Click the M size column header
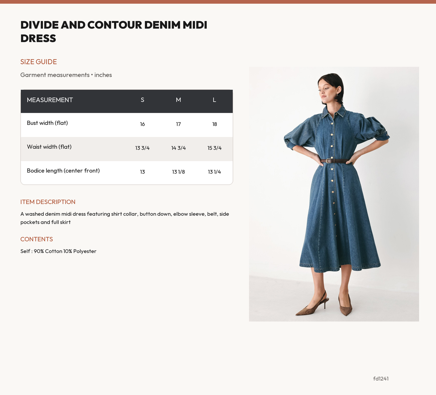Screen dimensions: 436x395 (x=178, y=100)
